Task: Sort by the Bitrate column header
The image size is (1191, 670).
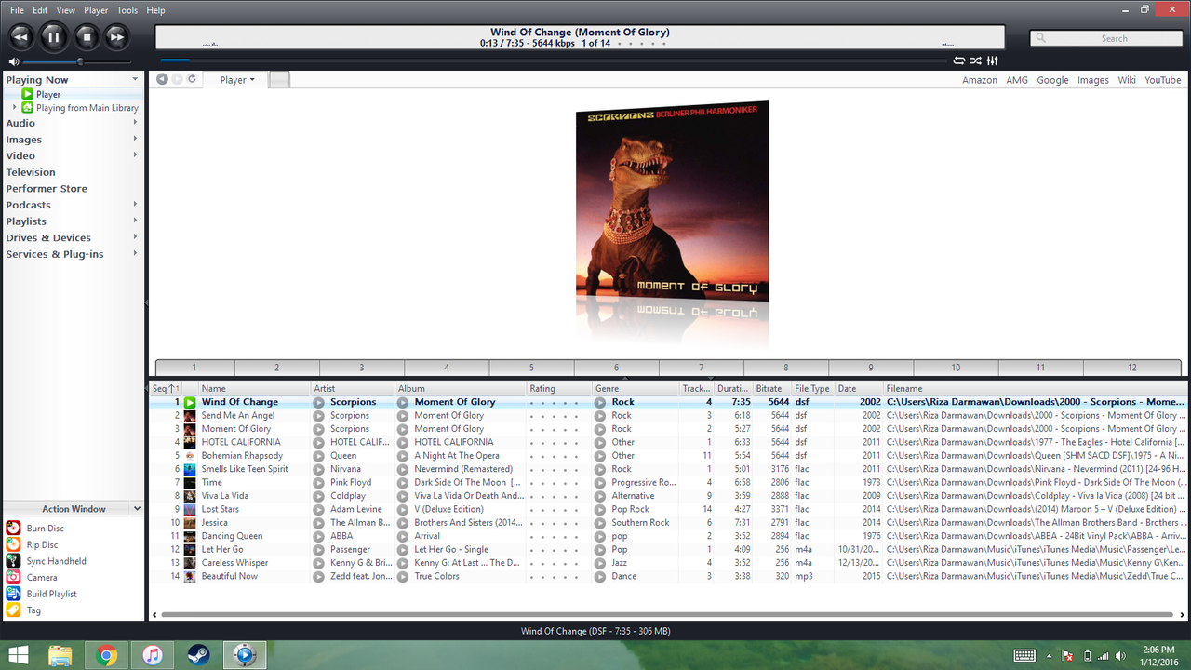Action: [x=771, y=389]
